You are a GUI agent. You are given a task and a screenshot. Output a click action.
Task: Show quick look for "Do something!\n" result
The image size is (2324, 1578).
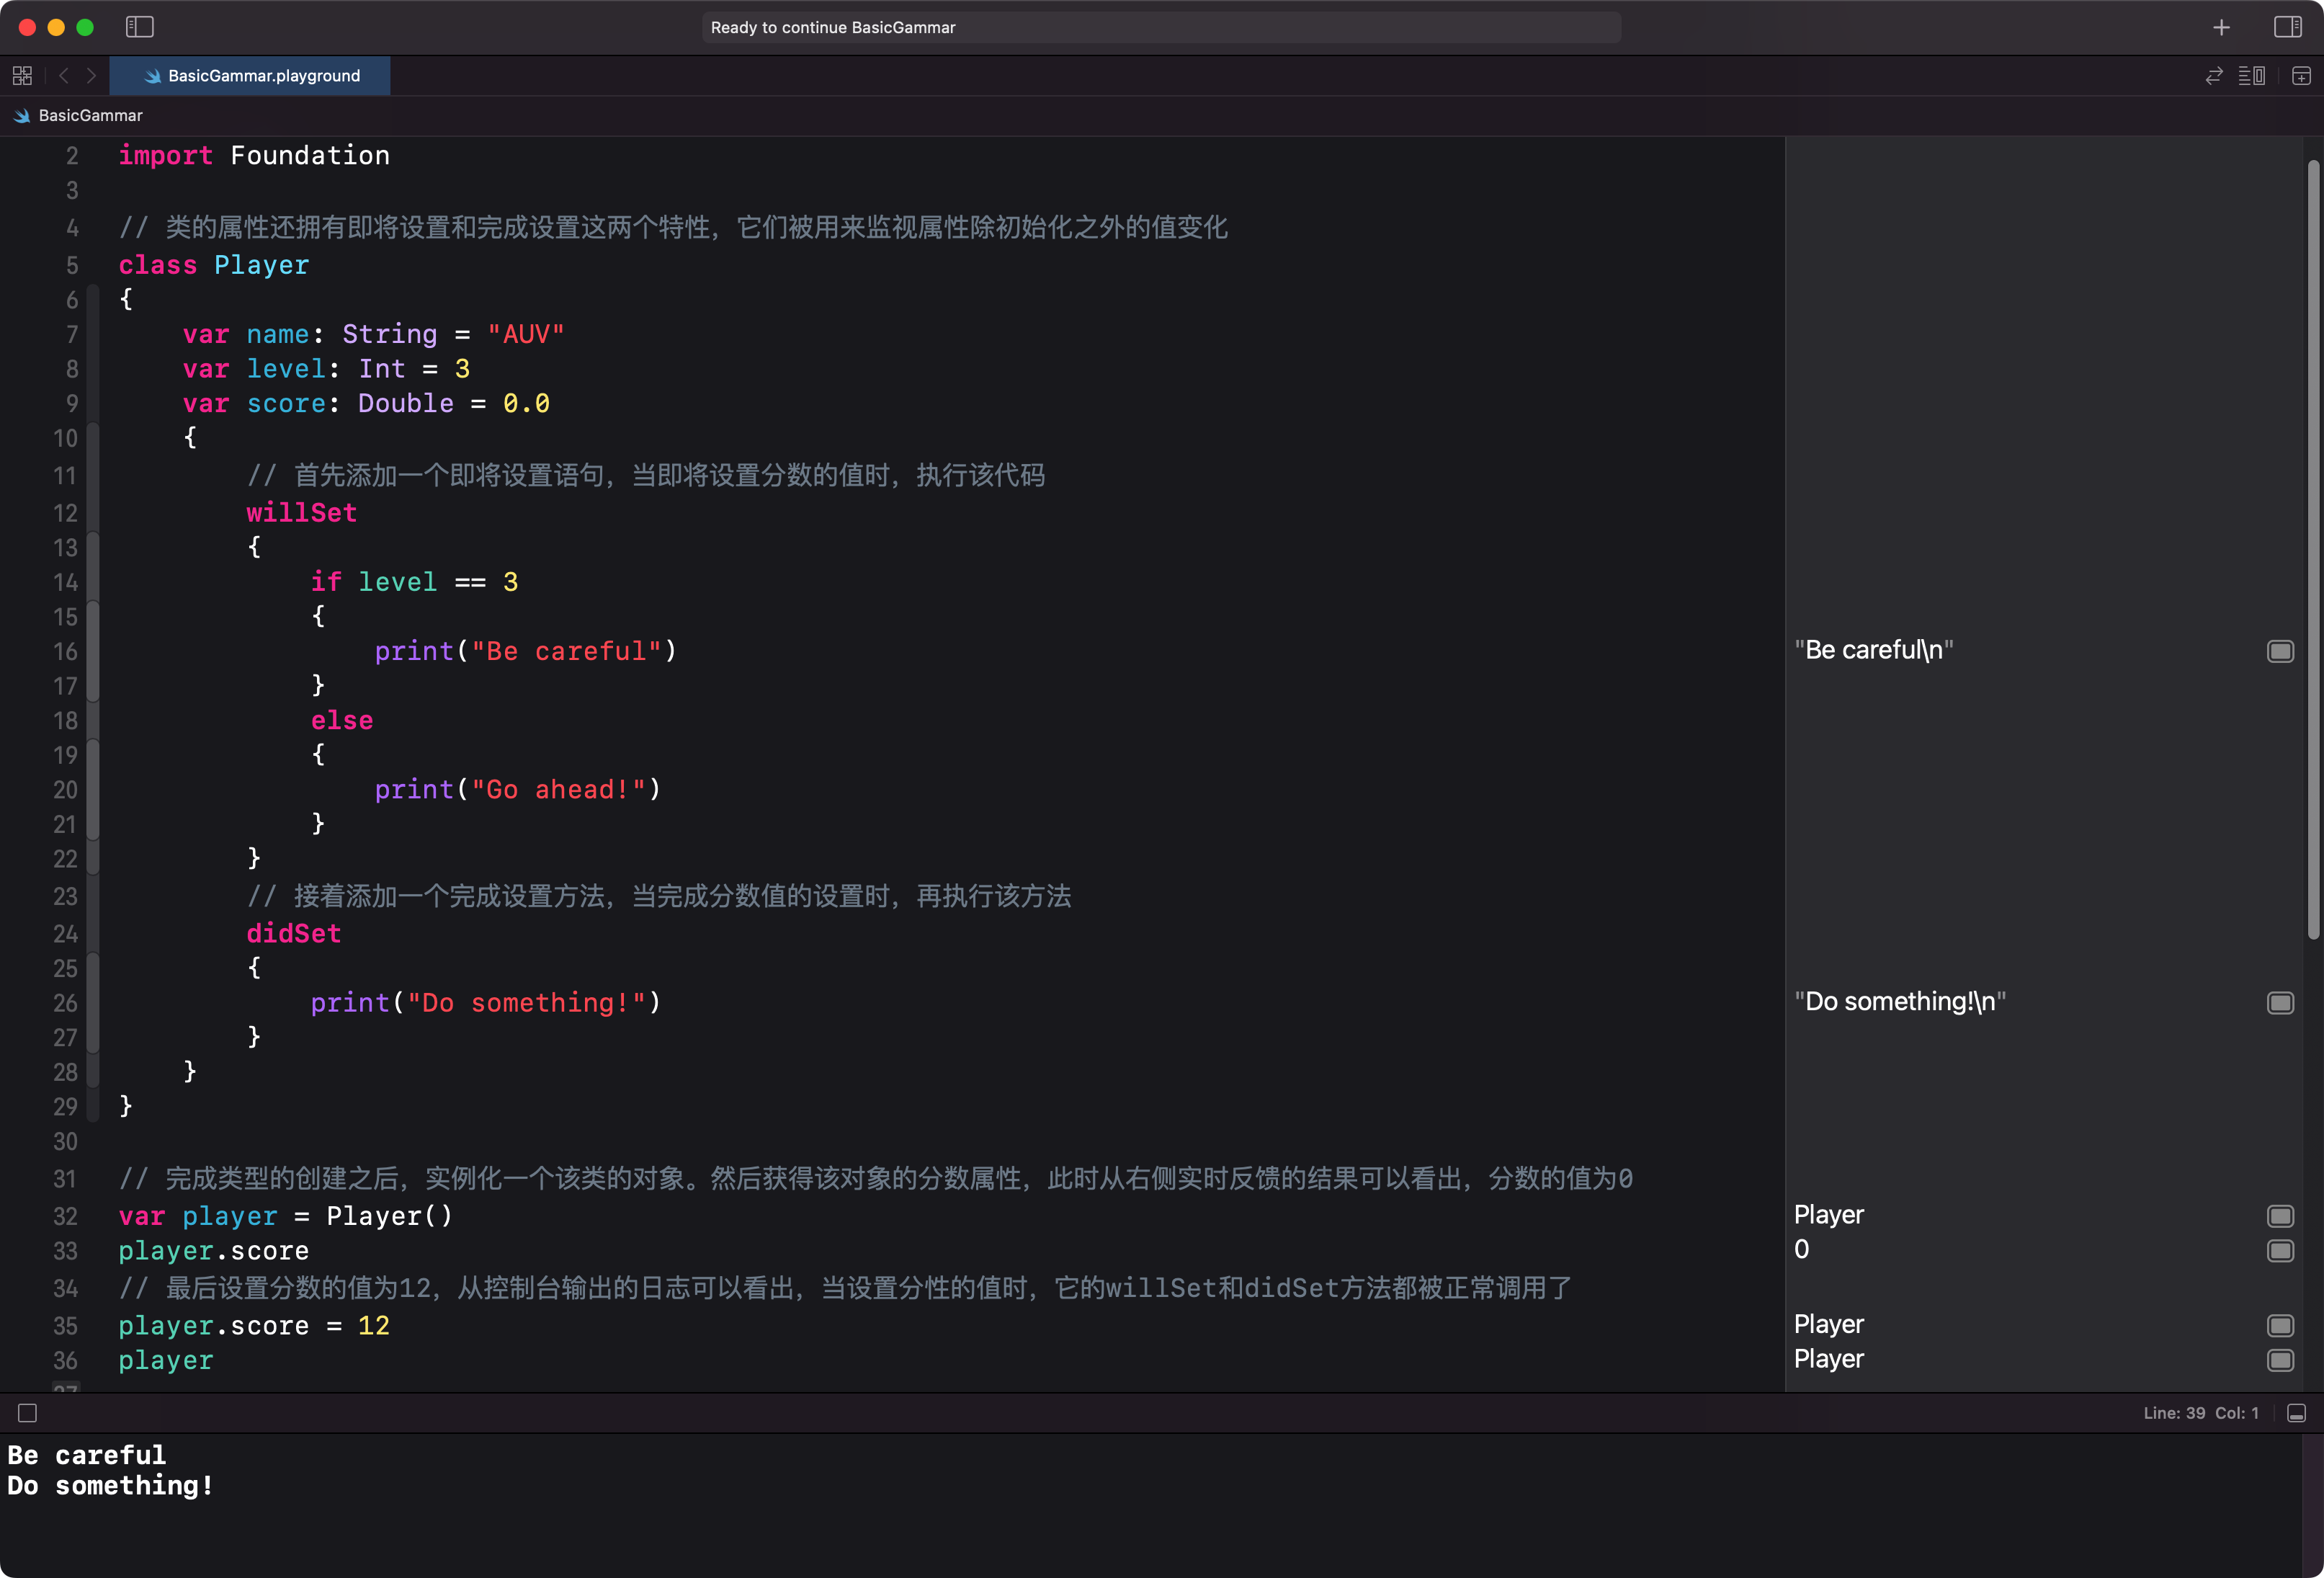[x=2280, y=1002]
